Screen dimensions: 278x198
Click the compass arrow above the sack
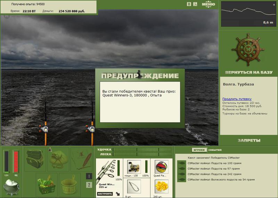[50, 150]
